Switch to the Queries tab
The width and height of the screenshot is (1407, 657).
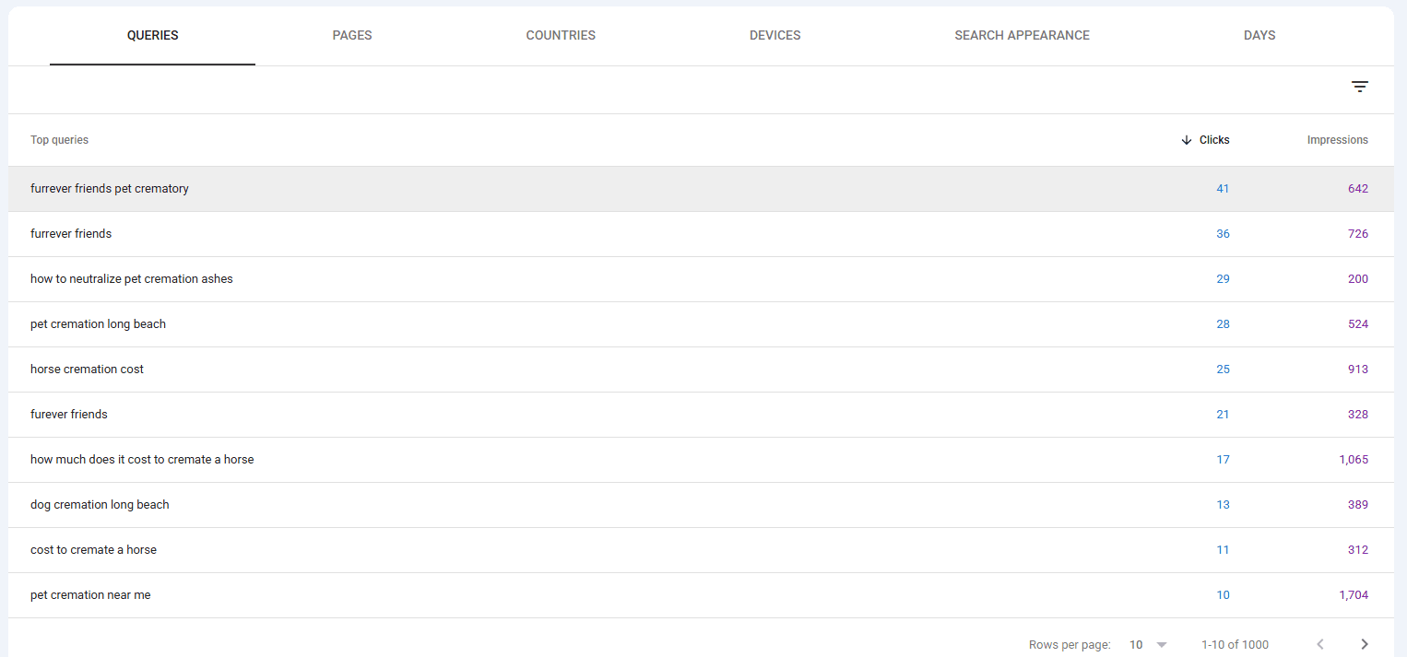click(x=153, y=36)
